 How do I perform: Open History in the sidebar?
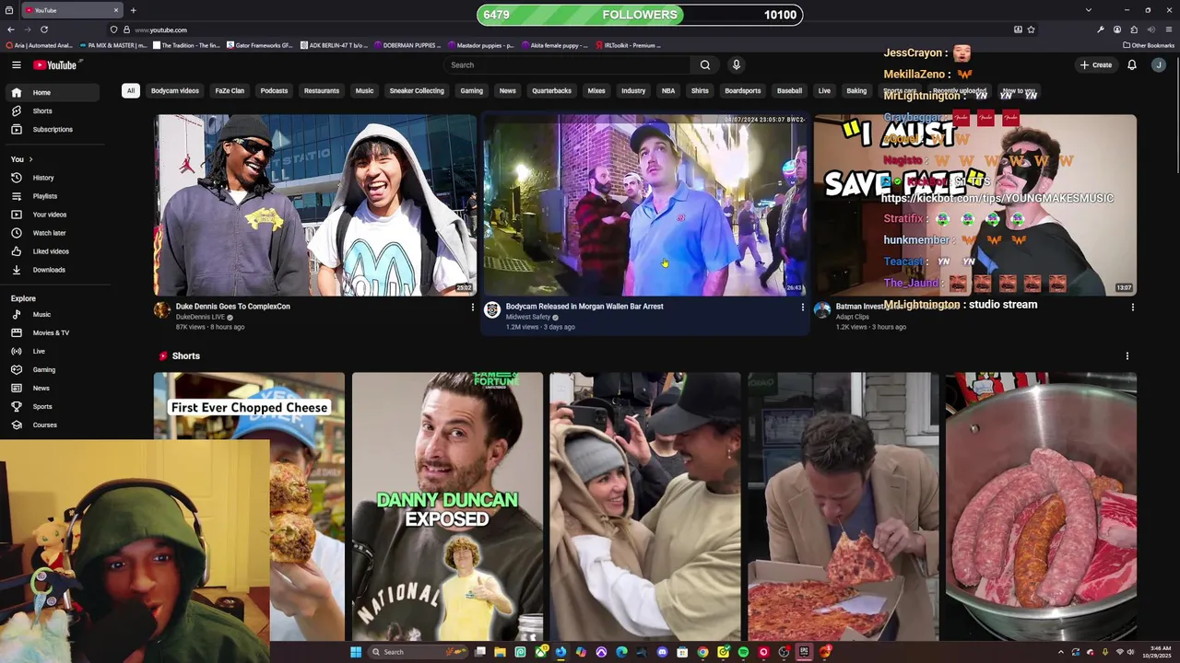[x=43, y=178]
